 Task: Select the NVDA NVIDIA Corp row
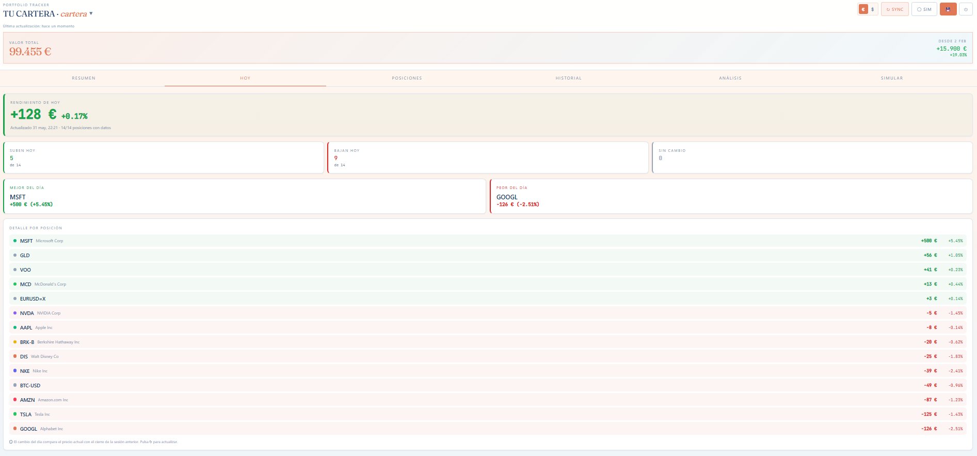(488, 313)
